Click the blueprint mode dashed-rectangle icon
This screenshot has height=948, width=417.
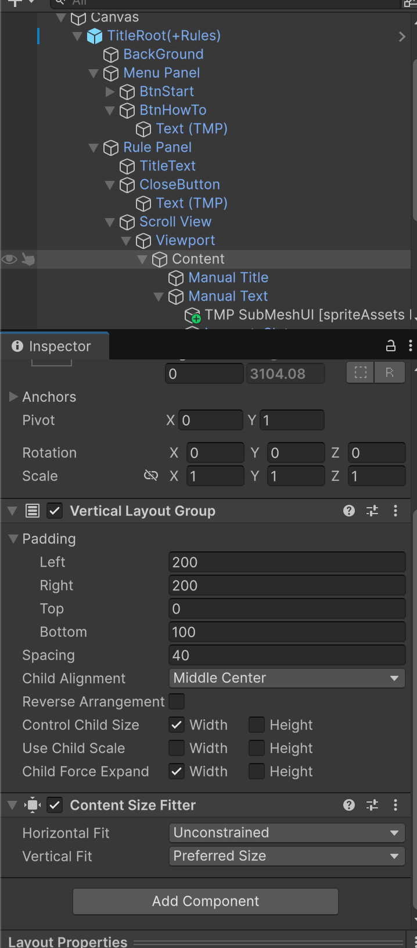click(360, 373)
